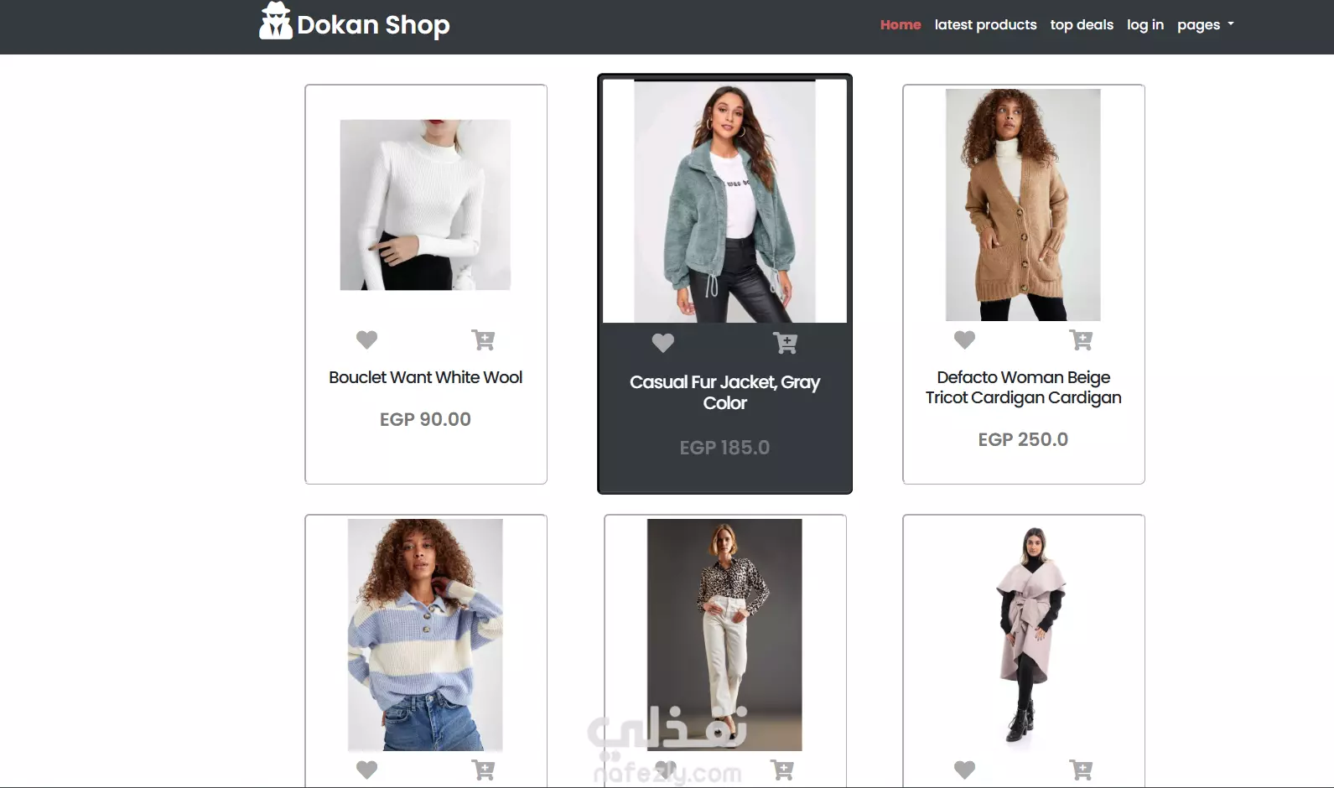Go to the Home nav item

tap(901, 25)
